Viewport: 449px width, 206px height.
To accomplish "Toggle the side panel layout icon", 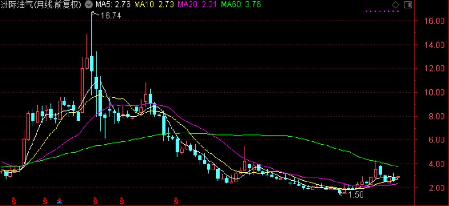I will point(408,4).
